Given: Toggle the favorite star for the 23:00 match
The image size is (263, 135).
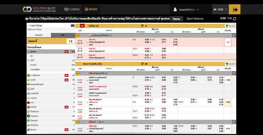Looking at the screenshot, I should click(87, 129).
